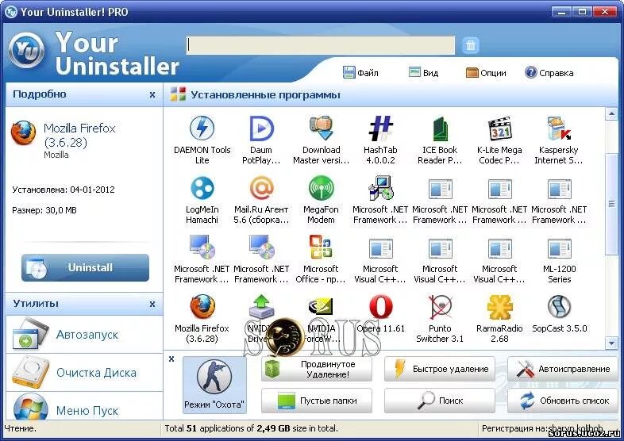624x441 pixels.
Task: Open the Очистка Диска utility
Action: (x=84, y=373)
